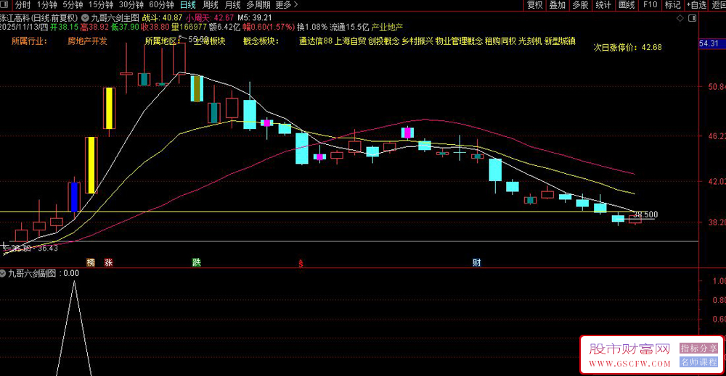Screen dimensions: 726x376
Task: Select the 月线 monthly chart tab
Action: (x=232, y=4)
